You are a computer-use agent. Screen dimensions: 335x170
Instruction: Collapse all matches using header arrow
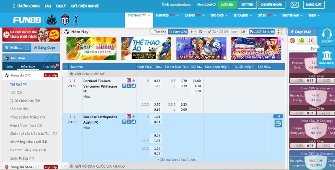[x=65, y=67]
